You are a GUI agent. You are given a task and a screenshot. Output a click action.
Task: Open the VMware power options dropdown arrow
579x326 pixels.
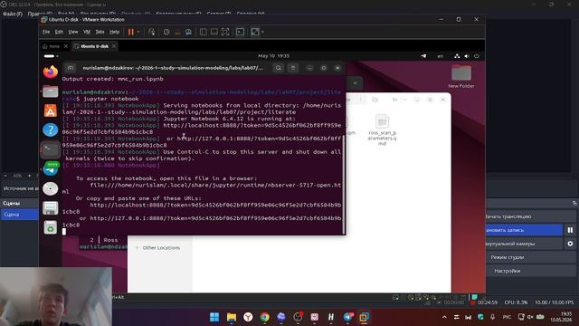pos(138,33)
